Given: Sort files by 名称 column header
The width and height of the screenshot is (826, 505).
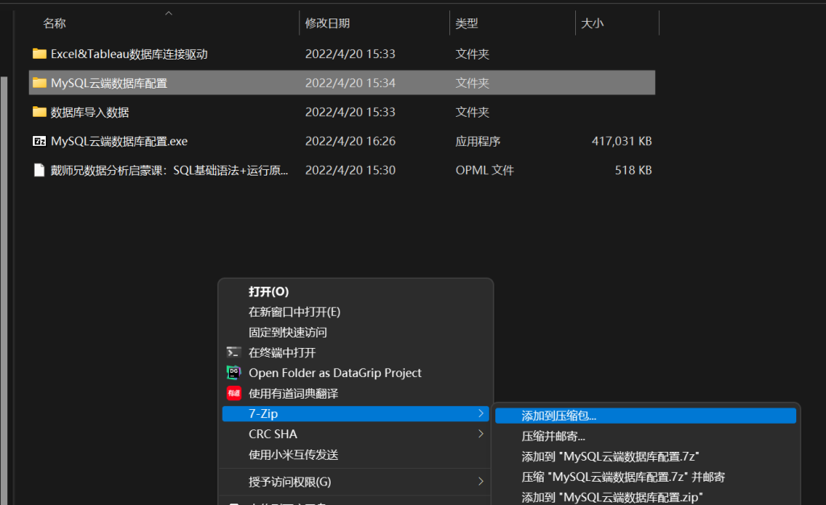Looking at the screenshot, I should [x=55, y=23].
